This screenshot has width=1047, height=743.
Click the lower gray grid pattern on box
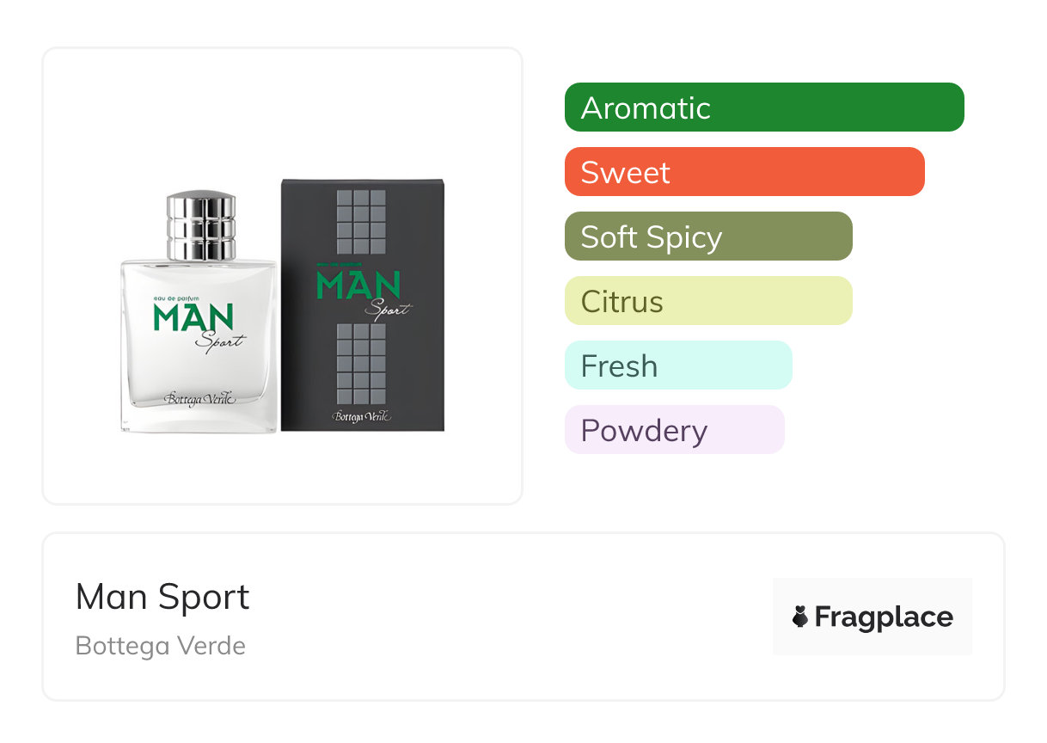tap(361, 364)
